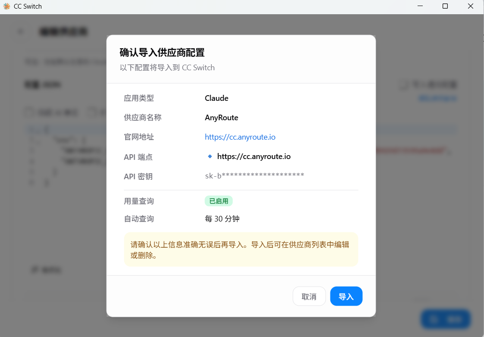Screen dimensions: 484x337
Task: Maximize the CC Switch window
Action: pyautogui.click(x=445, y=6)
